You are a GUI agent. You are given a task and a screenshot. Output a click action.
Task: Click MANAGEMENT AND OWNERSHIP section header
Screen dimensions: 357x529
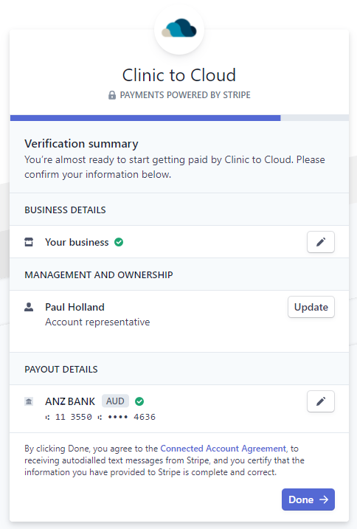(x=99, y=274)
